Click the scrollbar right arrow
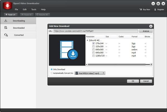The image size is (167, 112). point(151,64)
